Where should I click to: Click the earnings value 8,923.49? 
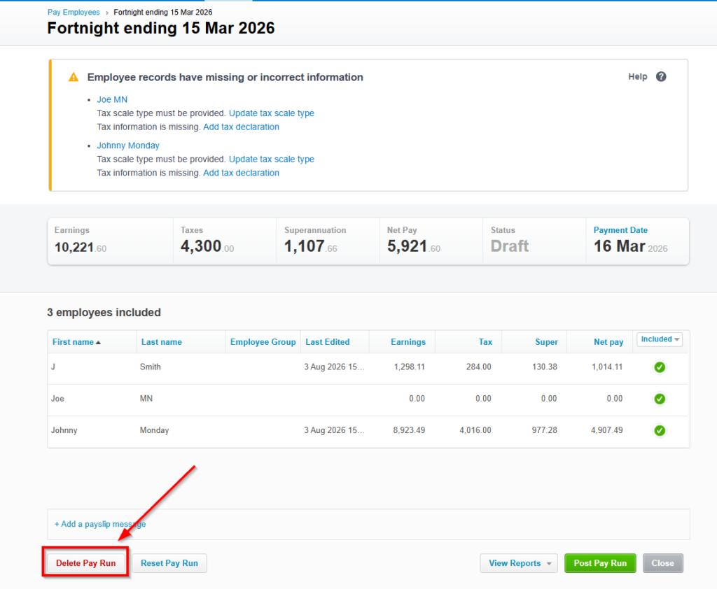point(409,430)
